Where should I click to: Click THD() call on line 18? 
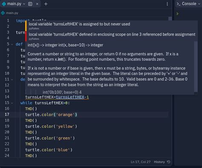[31, 121]
